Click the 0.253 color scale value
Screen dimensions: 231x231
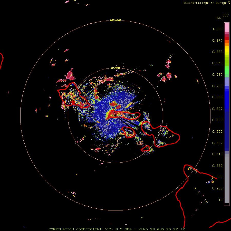[217, 188]
